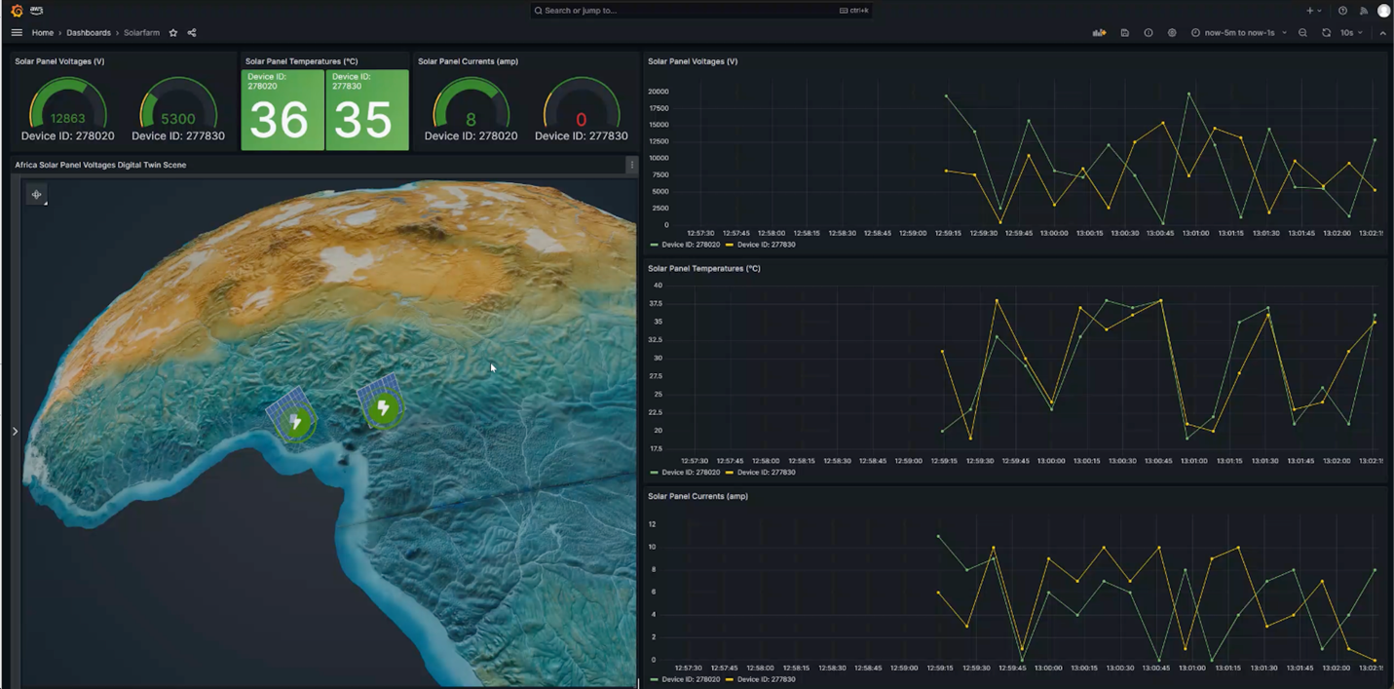Toggle Device ID 277830 series in currents legend
This screenshot has height=689, width=1394.
click(766, 679)
